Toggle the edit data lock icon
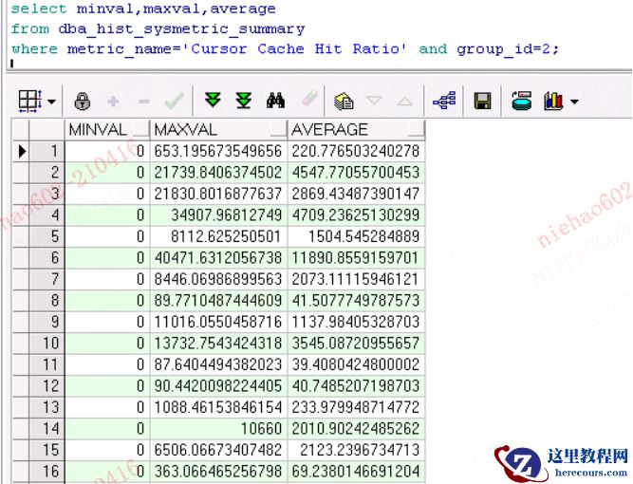633x484 pixels. coord(83,101)
